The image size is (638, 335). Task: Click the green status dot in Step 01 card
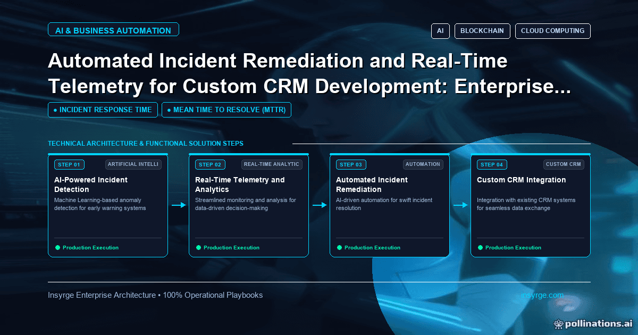tap(57, 247)
